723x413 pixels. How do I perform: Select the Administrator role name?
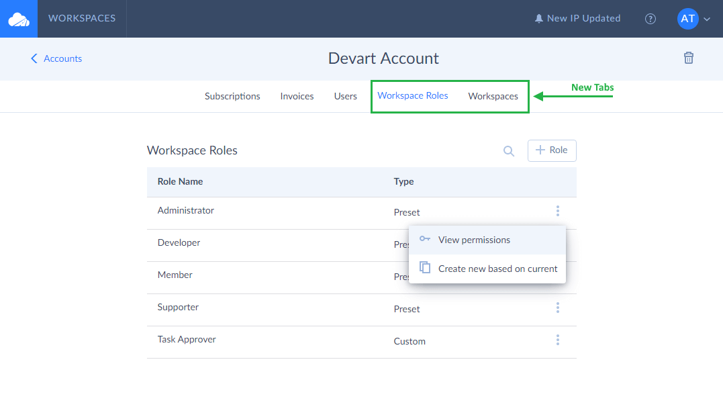point(186,210)
